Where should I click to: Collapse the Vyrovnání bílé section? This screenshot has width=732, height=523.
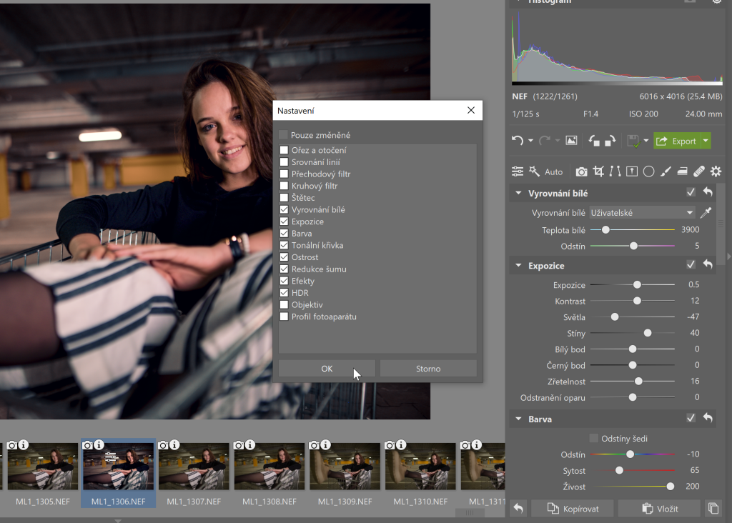pyautogui.click(x=518, y=193)
